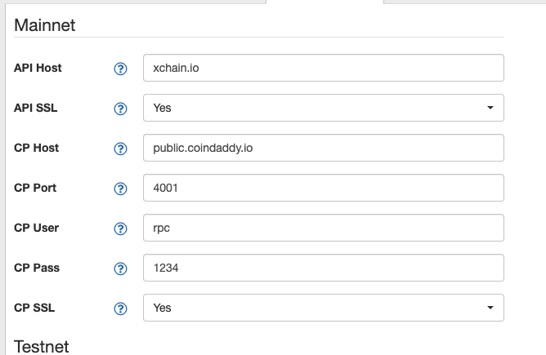Click the CP Pass help icon
This screenshot has width=546, height=355.
(x=120, y=268)
